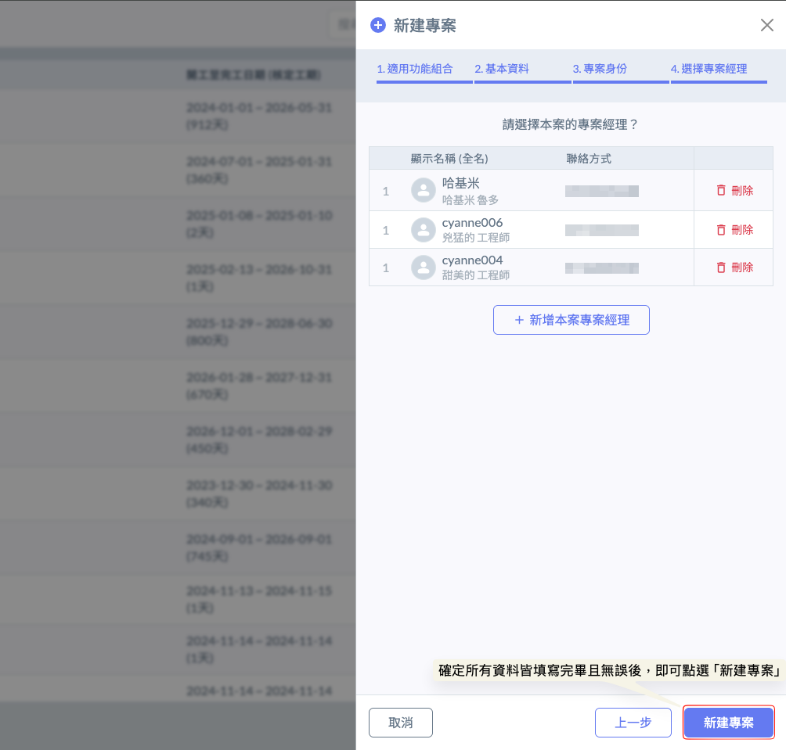
Task: Delete cyanne006 from the manager list
Action: click(734, 230)
